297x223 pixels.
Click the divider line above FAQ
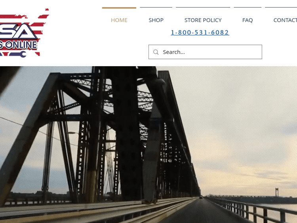pyautogui.click(x=247, y=8)
